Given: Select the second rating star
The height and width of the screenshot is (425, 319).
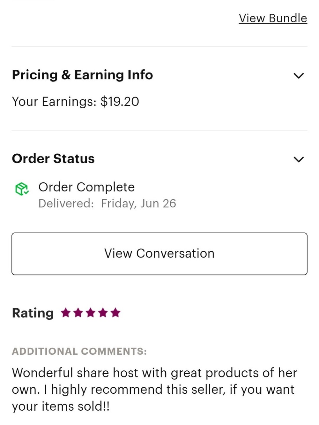Looking at the screenshot, I should (x=78, y=313).
